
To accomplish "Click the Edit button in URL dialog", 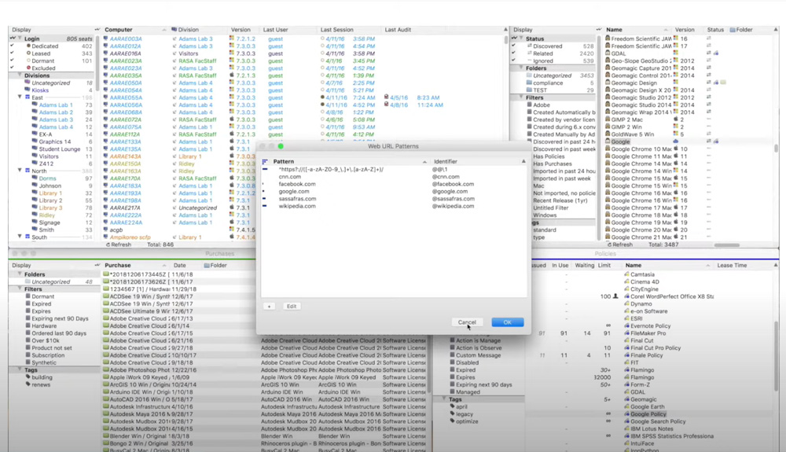I will click(292, 306).
